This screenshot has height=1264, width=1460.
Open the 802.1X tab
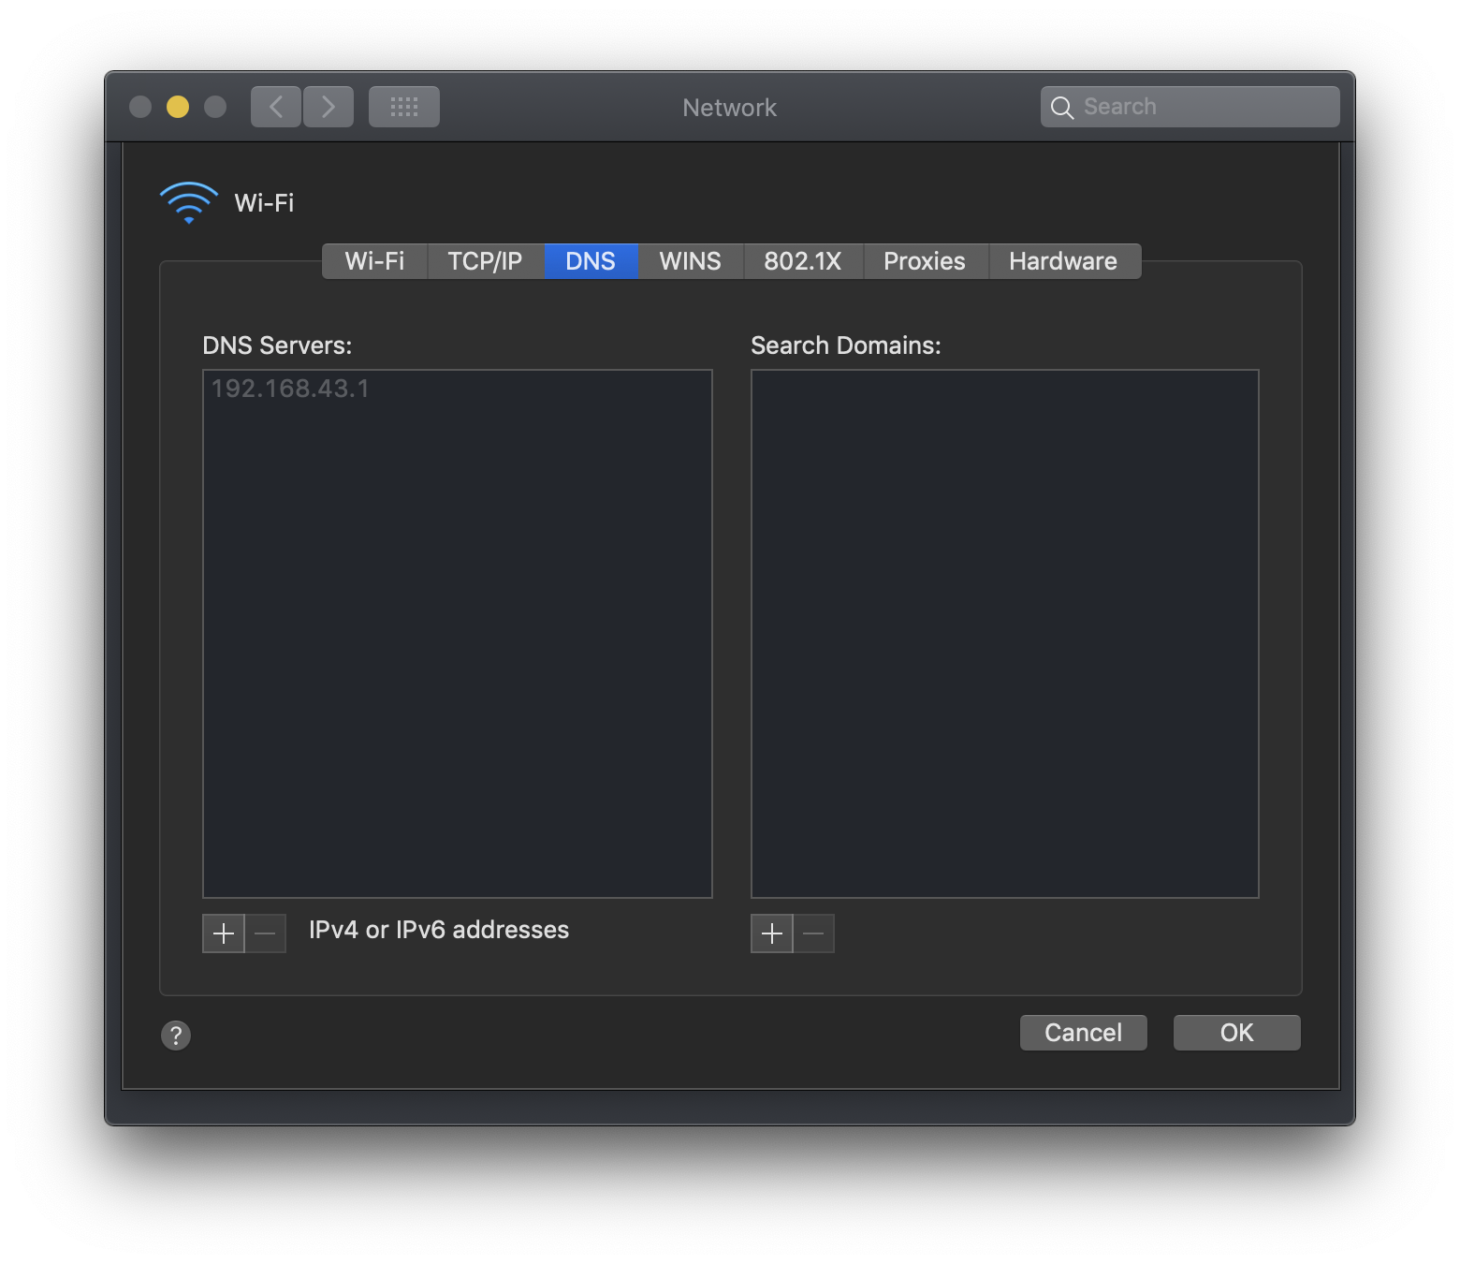[x=803, y=261]
